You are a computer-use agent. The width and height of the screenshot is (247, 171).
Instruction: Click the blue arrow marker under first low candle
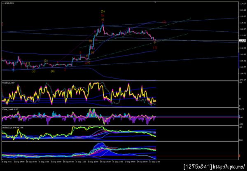[x=13, y=70]
